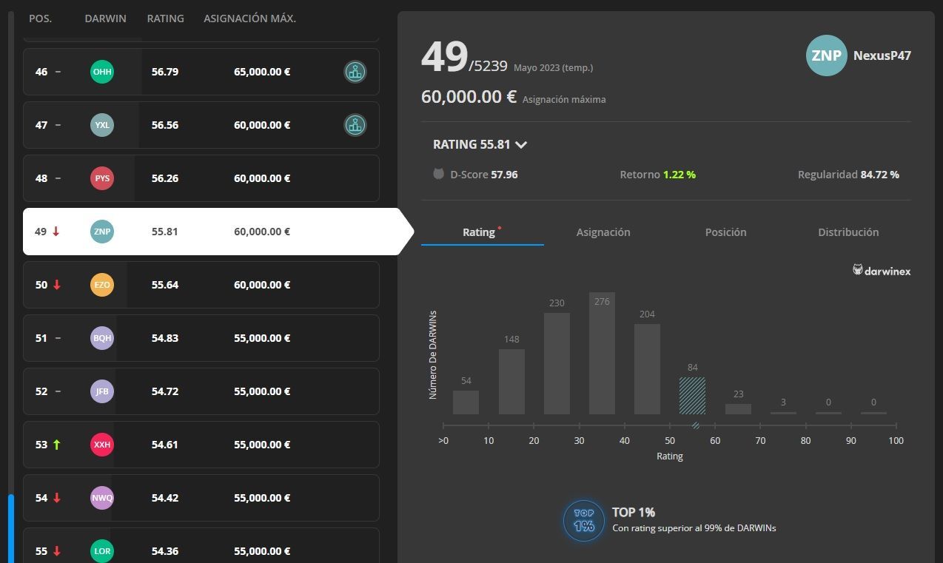
Task: Select ranking row 46 rating 56.79
Action: pyautogui.click(x=201, y=72)
